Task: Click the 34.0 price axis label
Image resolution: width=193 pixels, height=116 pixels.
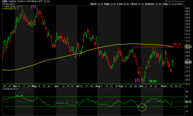Action: [x=187, y=21]
